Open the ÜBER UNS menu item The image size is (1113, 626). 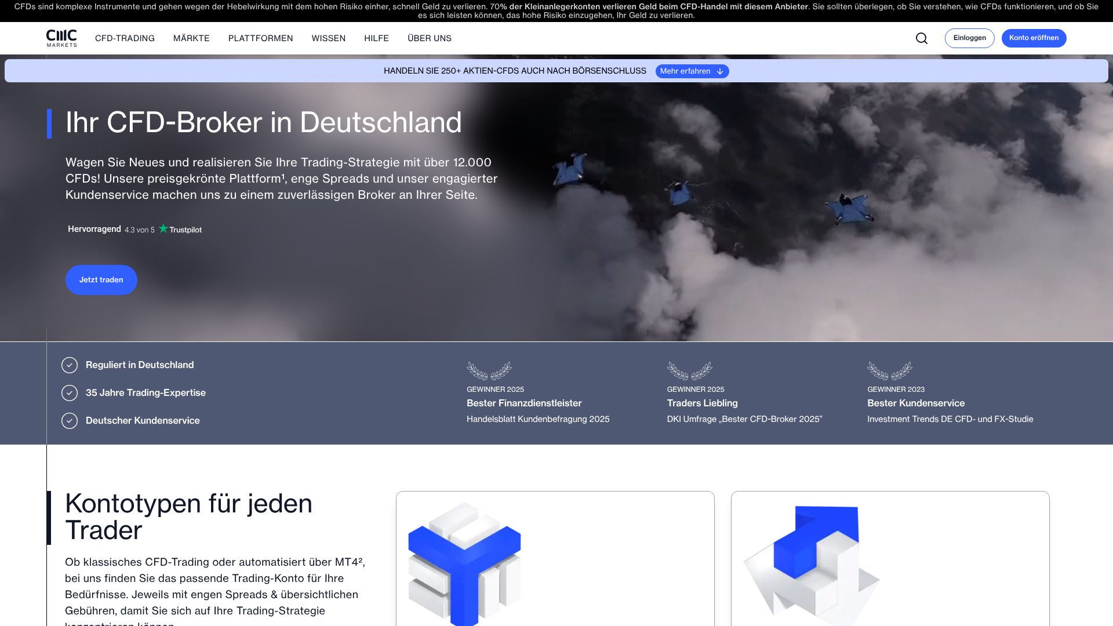tap(429, 38)
